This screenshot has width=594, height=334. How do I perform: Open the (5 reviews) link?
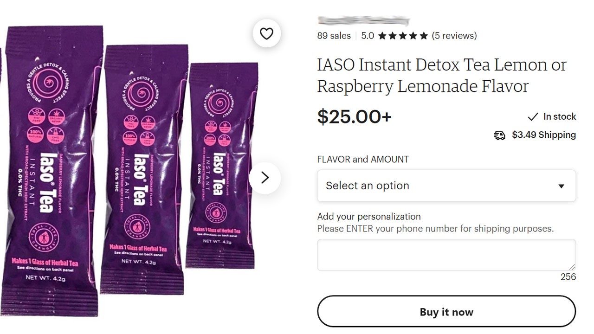(x=454, y=36)
